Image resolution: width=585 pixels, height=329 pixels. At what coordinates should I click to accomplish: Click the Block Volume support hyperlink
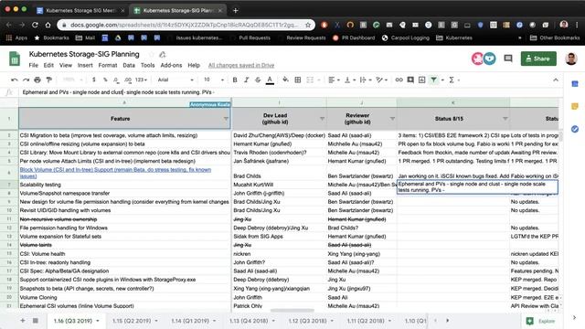click(x=115, y=173)
